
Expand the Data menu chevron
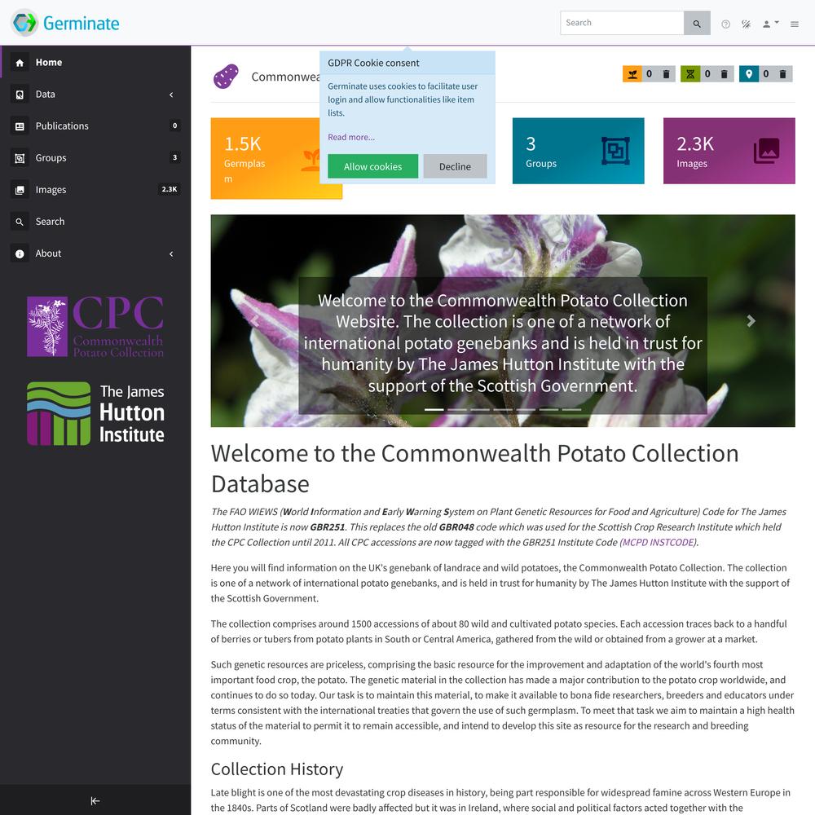click(171, 95)
